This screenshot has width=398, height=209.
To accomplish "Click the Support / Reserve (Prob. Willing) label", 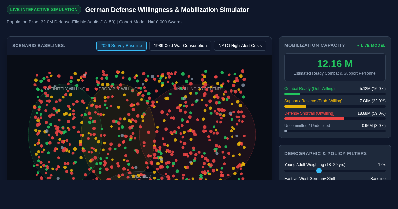I will tap(313, 101).
